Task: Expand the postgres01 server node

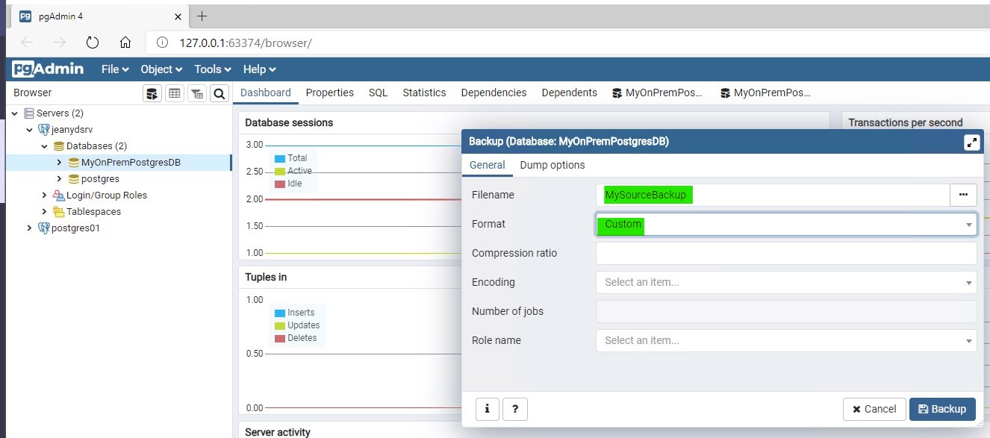Action: coord(30,228)
